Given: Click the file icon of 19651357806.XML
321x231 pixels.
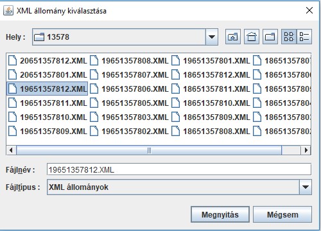Looking at the screenshot, I should coord(94,89).
